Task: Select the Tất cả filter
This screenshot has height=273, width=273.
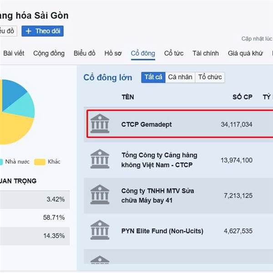Action: click(x=153, y=77)
